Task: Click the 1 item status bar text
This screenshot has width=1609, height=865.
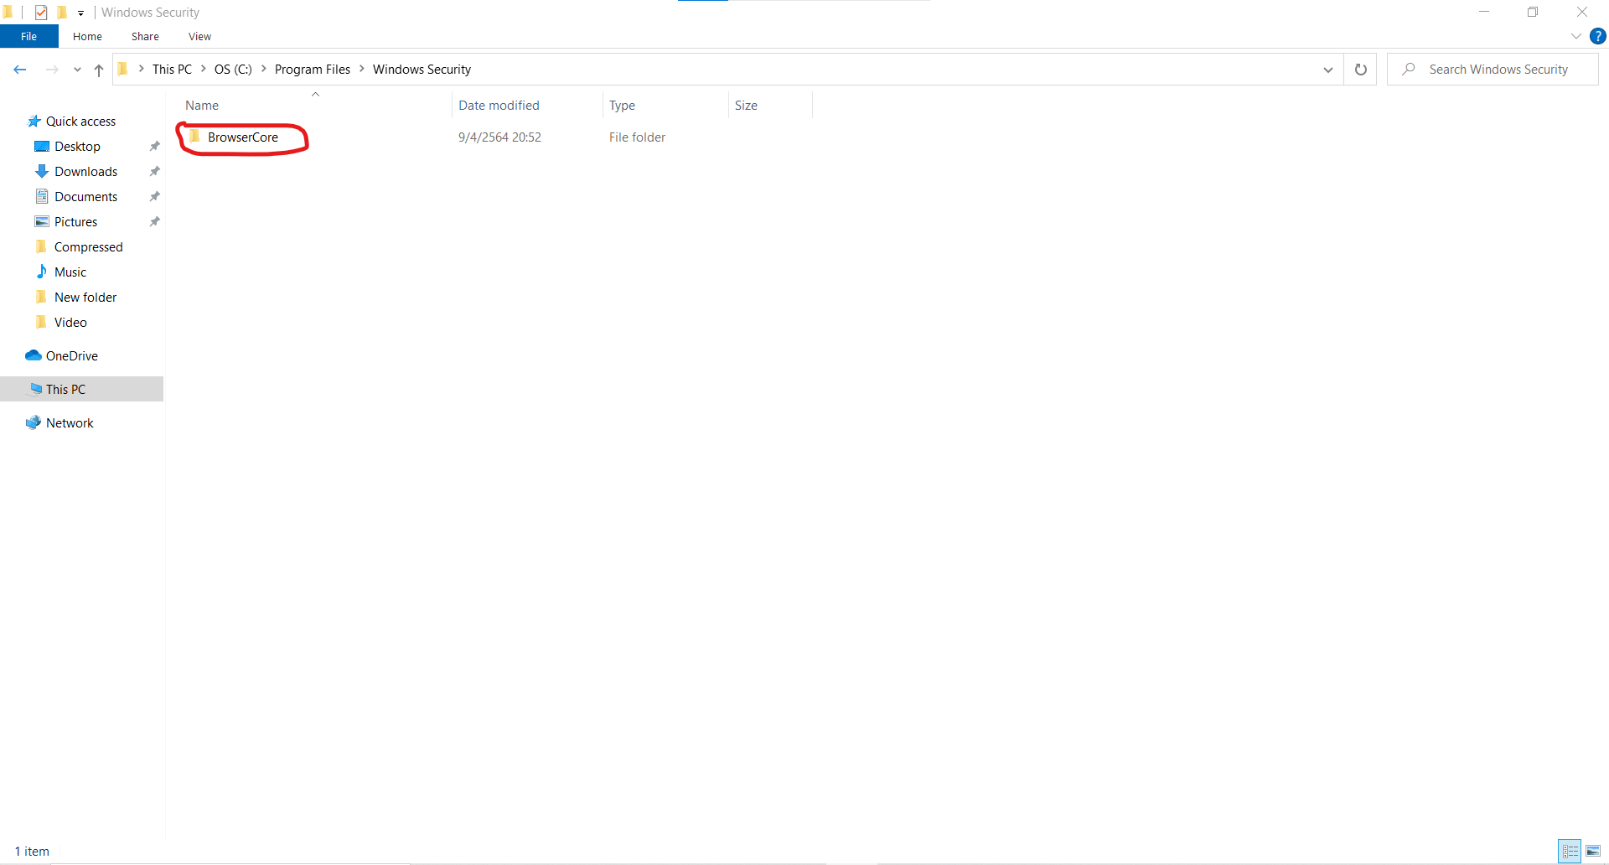Action: [32, 852]
